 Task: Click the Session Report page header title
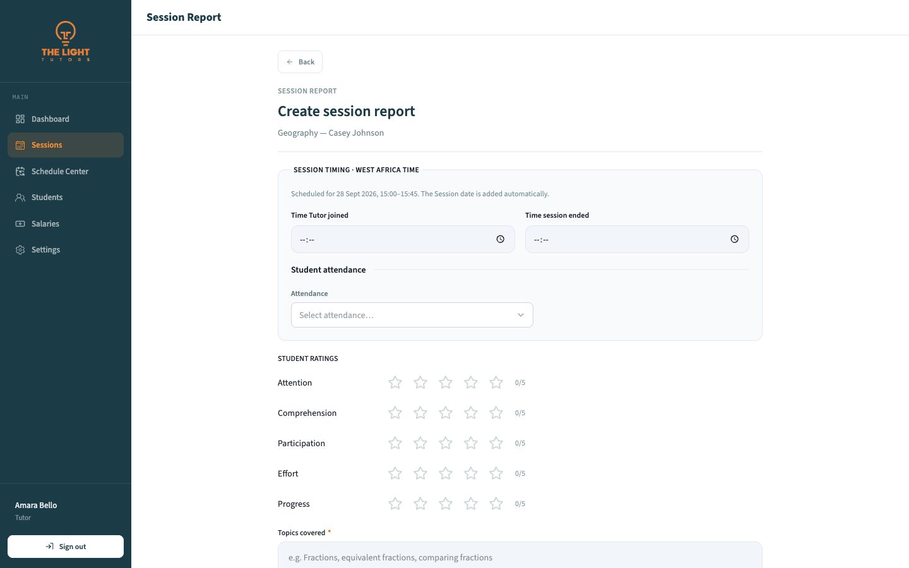[x=184, y=17]
